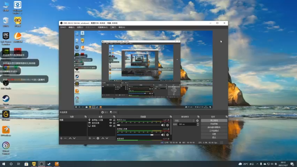297x167 pixels.
Task: Open the 工具(T) menu
Action: [x=113, y=27]
